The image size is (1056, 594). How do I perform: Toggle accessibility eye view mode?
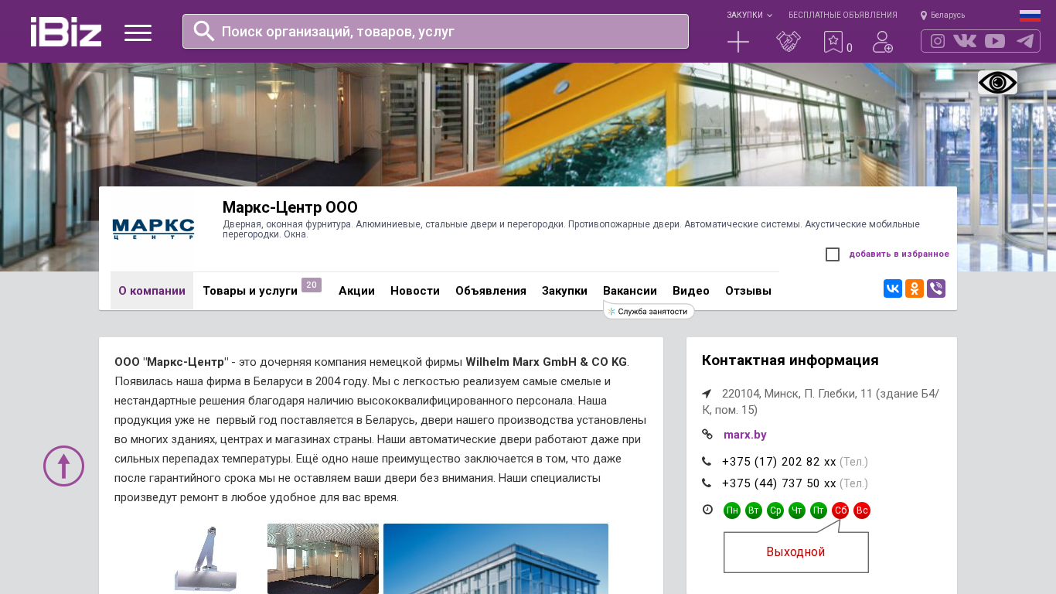pyautogui.click(x=997, y=83)
